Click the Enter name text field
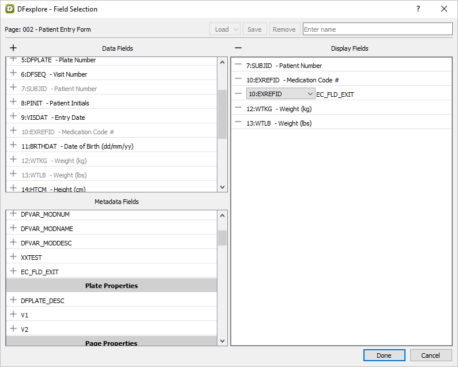The height and width of the screenshot is (367, 458). tap(377, 29)
